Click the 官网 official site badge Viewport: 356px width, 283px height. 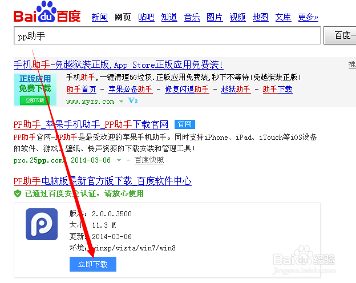185,124
